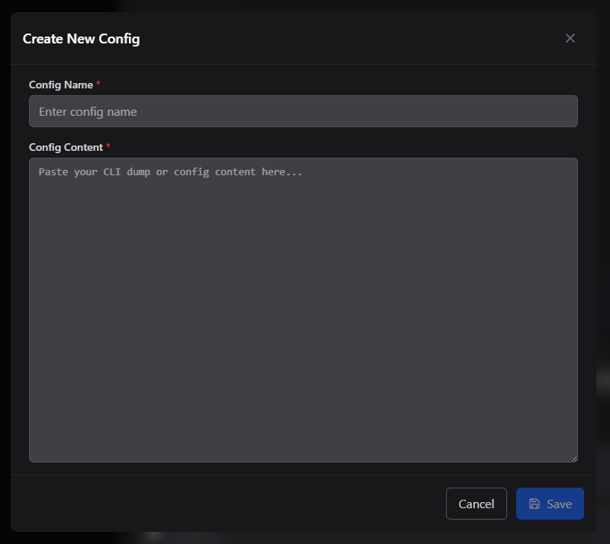Save the new config

pos(550,504)
